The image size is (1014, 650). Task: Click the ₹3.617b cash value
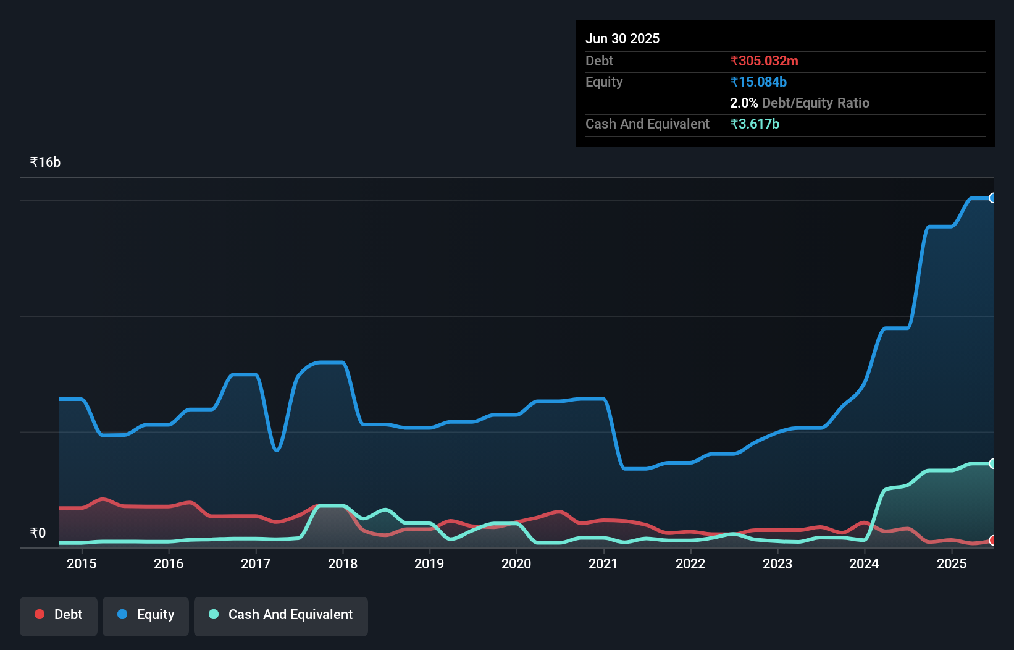click(755, 124)
